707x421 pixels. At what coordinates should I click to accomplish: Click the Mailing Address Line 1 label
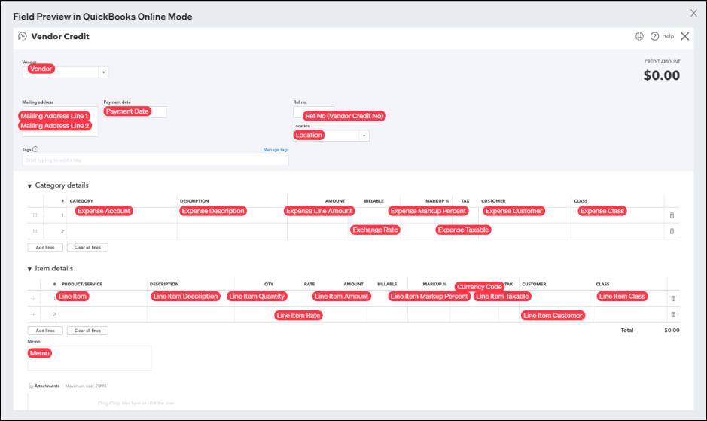coord(54,116)
